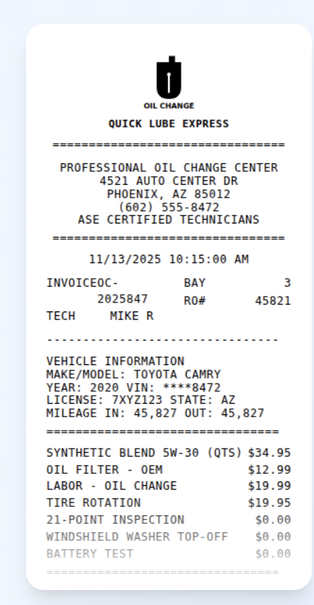This screenshot has width=314, height=605.
Task: Select invoice number 2025847
Action: [x=122, y=299]
